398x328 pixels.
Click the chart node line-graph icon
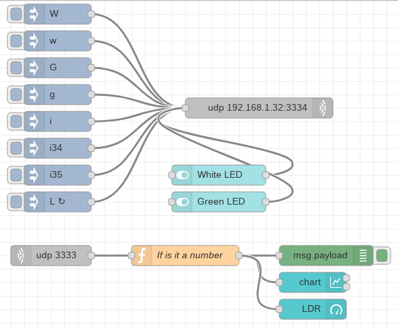(x=336, y=282)
